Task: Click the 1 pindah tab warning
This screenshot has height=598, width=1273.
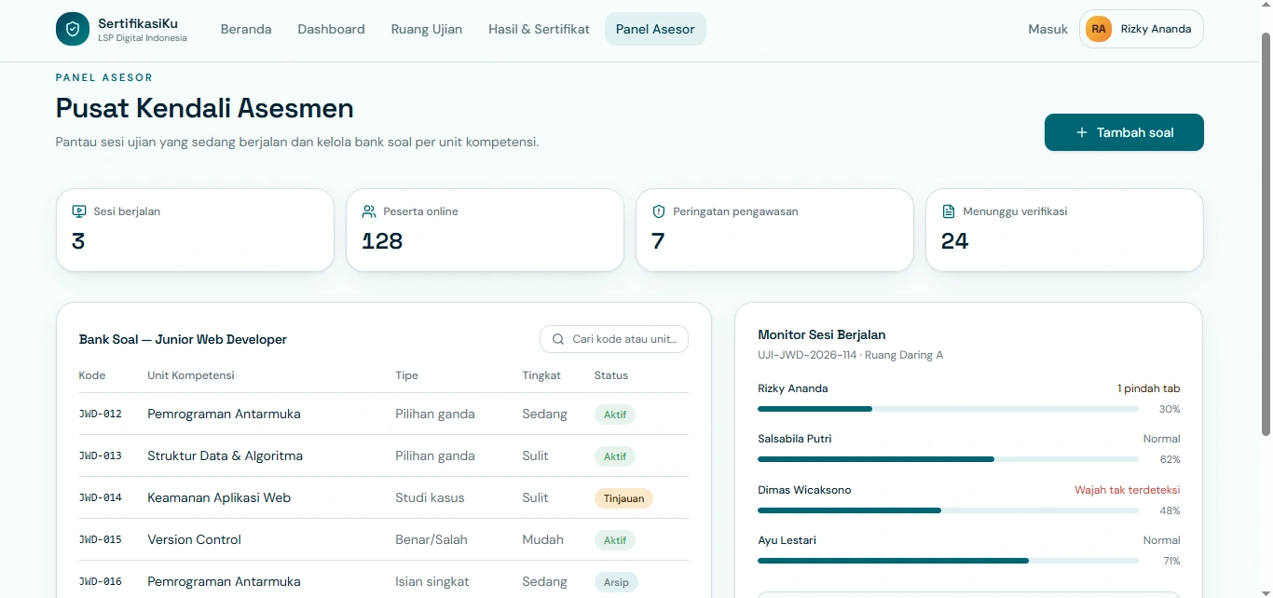Action: tap(1149, 388)
